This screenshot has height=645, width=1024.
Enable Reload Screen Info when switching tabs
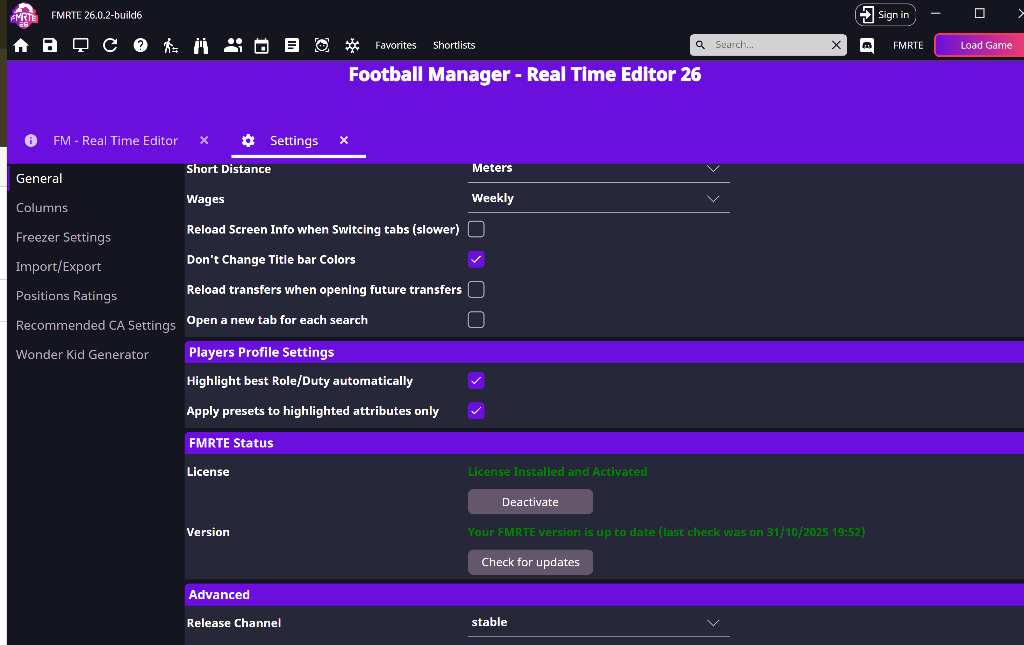click(x=476, y=229)
